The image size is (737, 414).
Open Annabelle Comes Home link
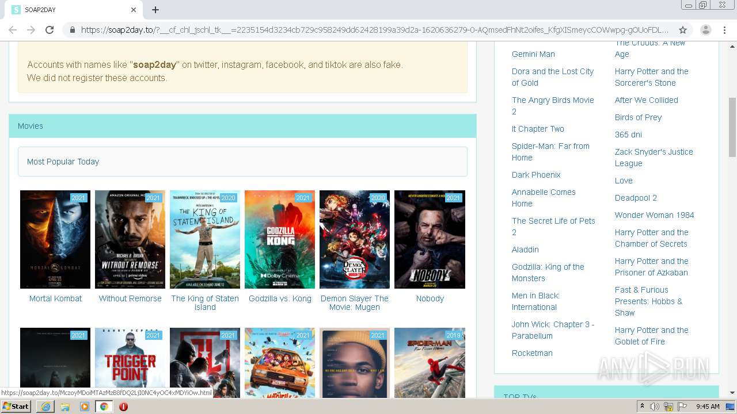coord(544,198)
